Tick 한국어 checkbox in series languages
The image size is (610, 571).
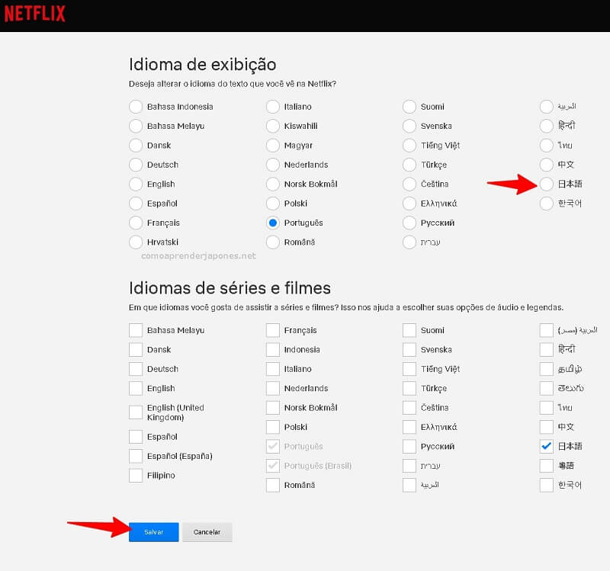547,485
